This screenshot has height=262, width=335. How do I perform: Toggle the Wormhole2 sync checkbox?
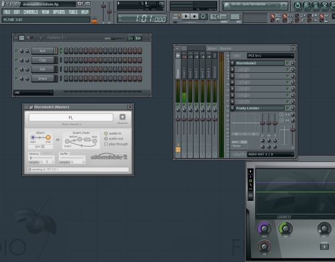[43, 147]
